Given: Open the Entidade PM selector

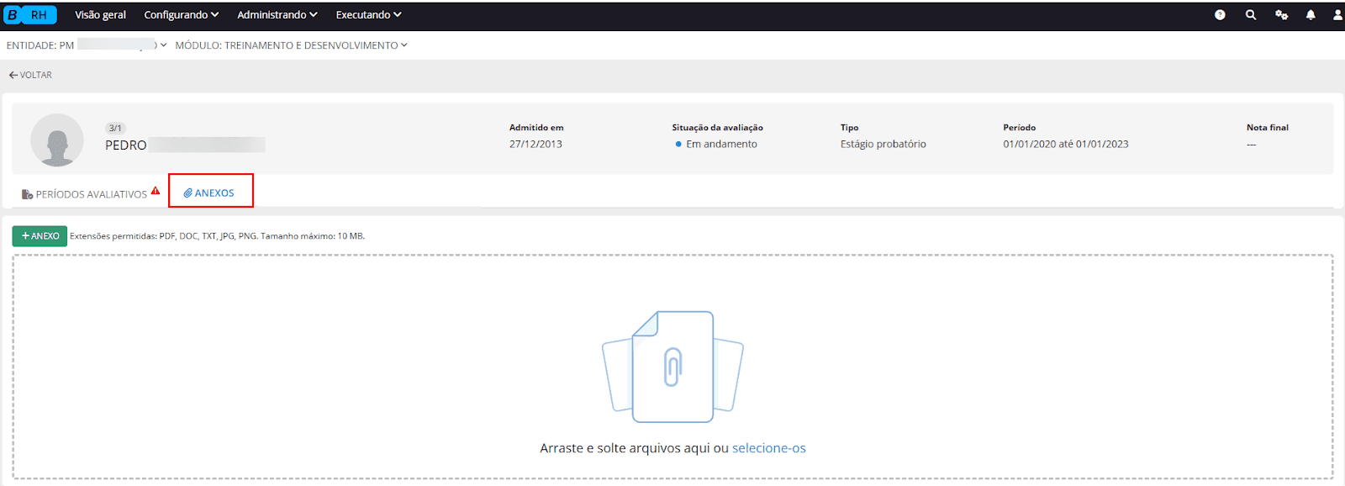Looking at the screenshot, I should coord(87,45).
